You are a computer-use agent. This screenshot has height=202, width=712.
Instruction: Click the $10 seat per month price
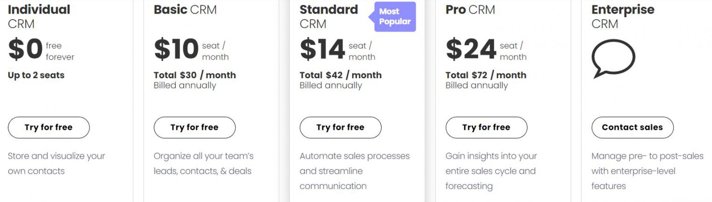(191, 50)
